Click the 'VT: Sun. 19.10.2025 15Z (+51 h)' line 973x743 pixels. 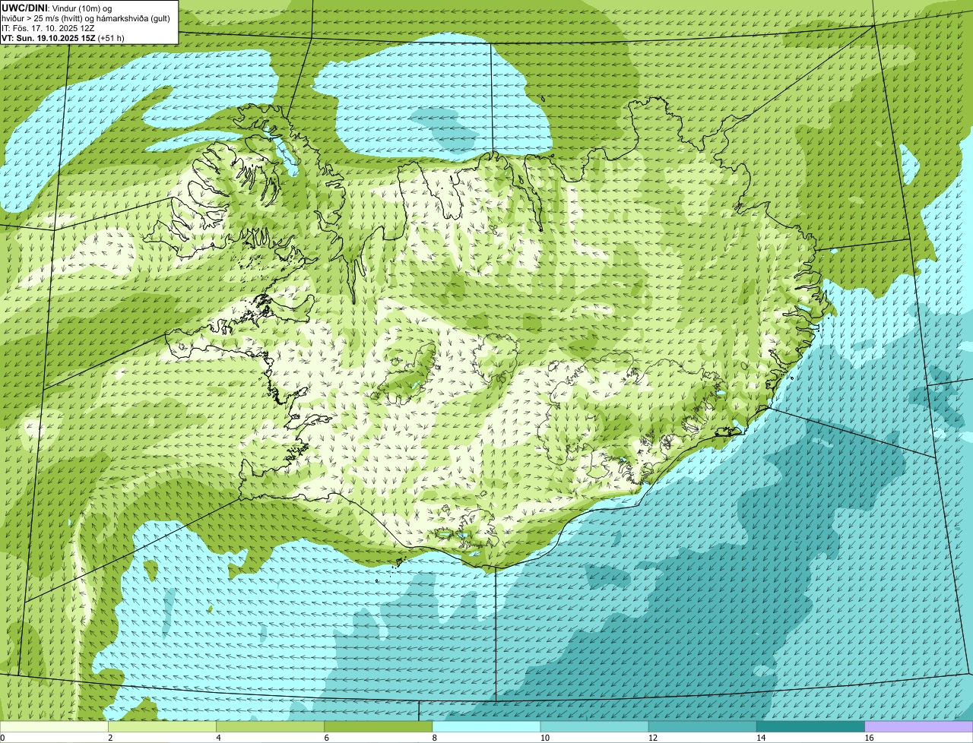63,37
